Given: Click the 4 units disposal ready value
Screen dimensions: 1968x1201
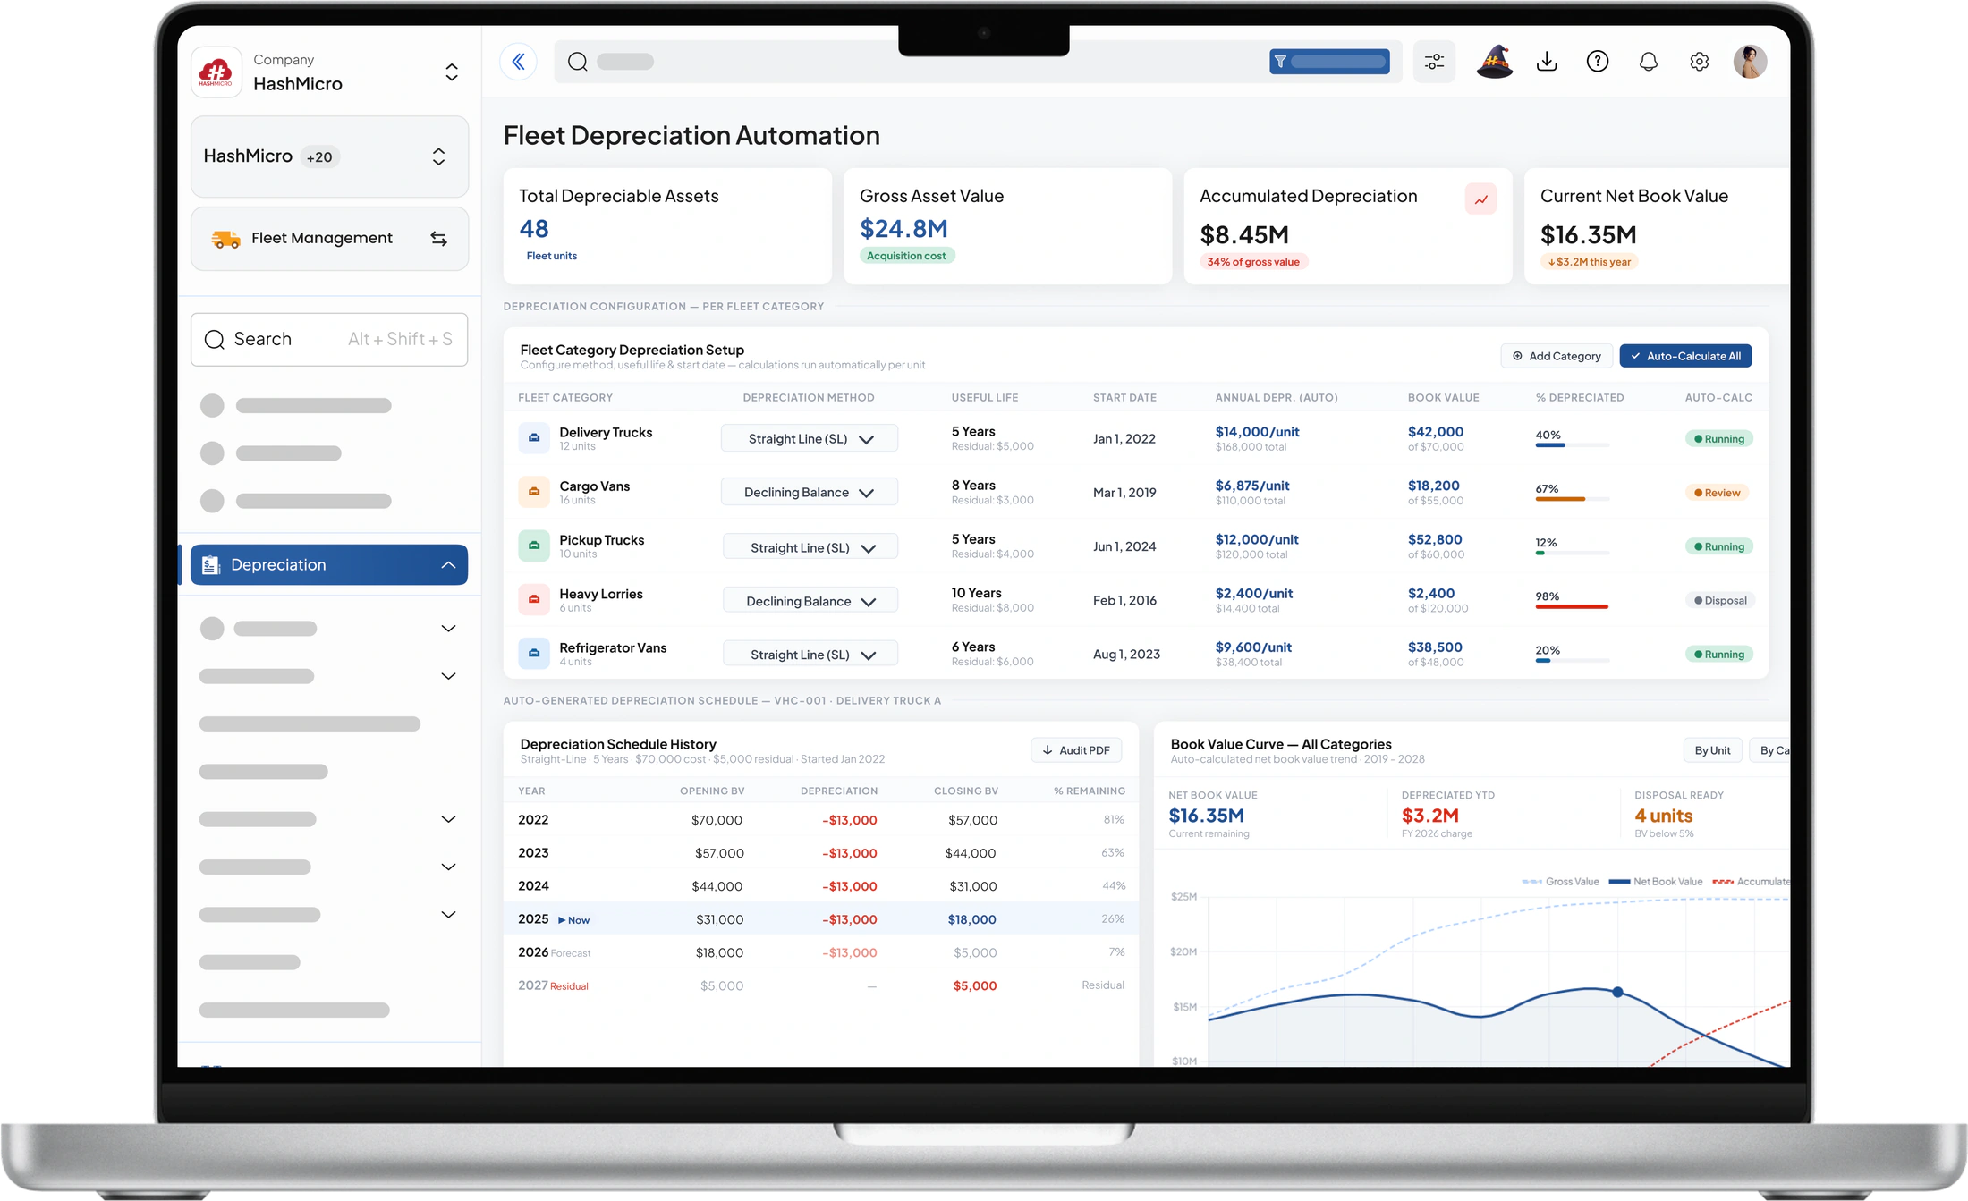Looking at the screenshot, I should pyautogui.click(x=1664, y=816).
